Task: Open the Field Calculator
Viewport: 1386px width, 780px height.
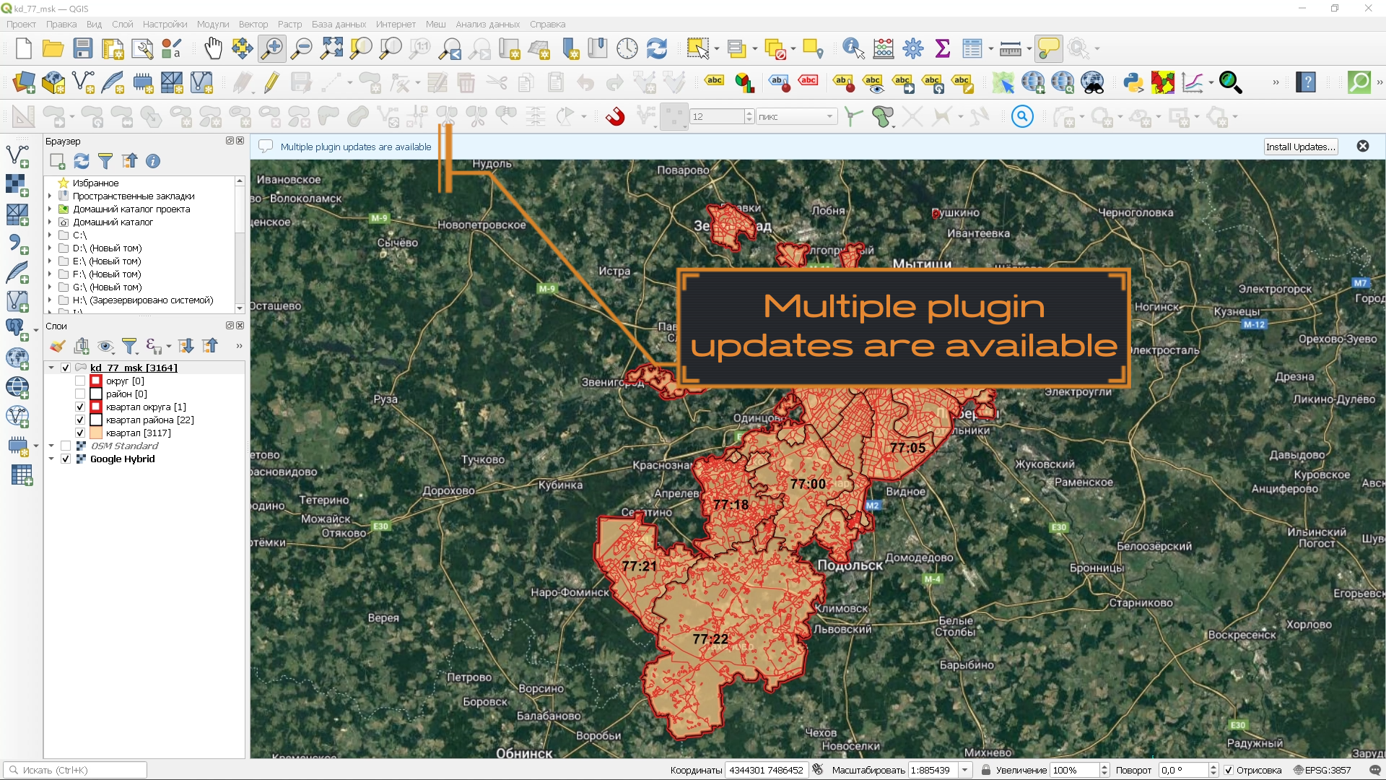Action: [884, 48]
